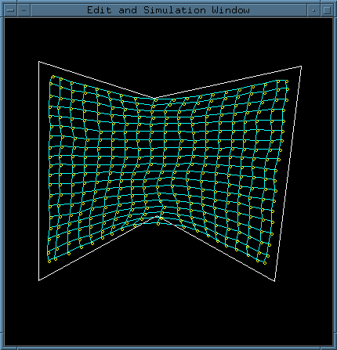Click the small dash button beside window menu

24,10
